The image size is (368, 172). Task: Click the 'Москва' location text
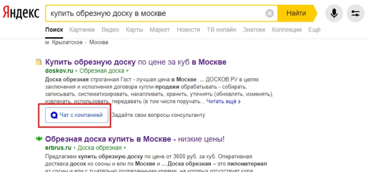point(99,42)
